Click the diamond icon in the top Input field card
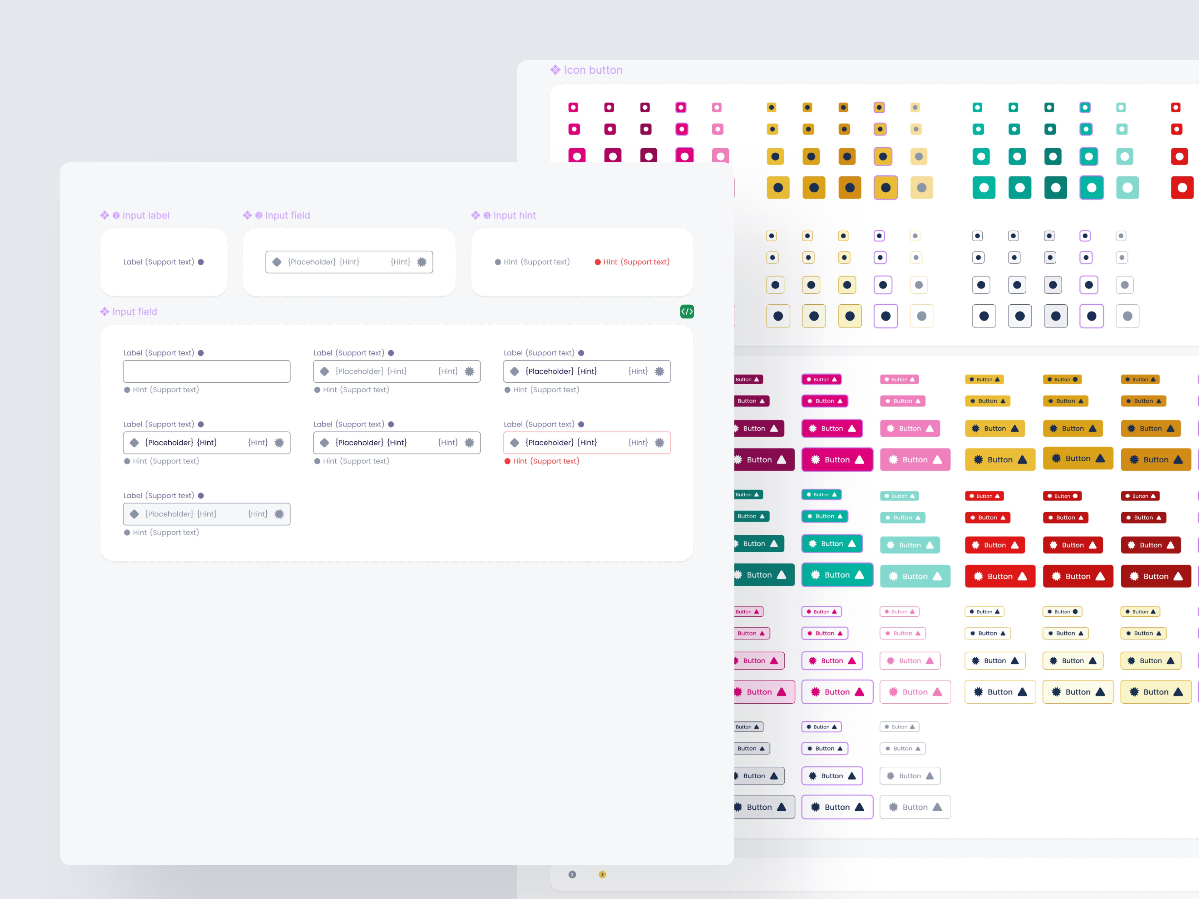This screenshot has width=1199, height=899. pos(277,262)
